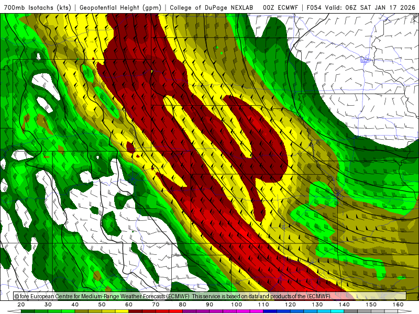Image resolution: width=419 pixels, height=314 pixels.
Task: Pick the magenta swatch before 110
Action: point(257,311)
